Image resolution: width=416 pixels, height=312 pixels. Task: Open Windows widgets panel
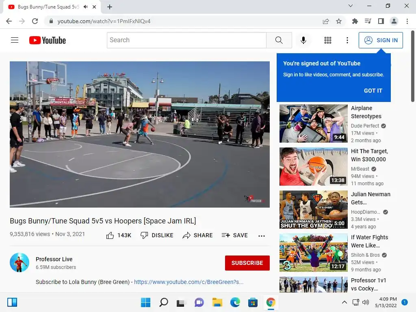click(x=12, y=302)
